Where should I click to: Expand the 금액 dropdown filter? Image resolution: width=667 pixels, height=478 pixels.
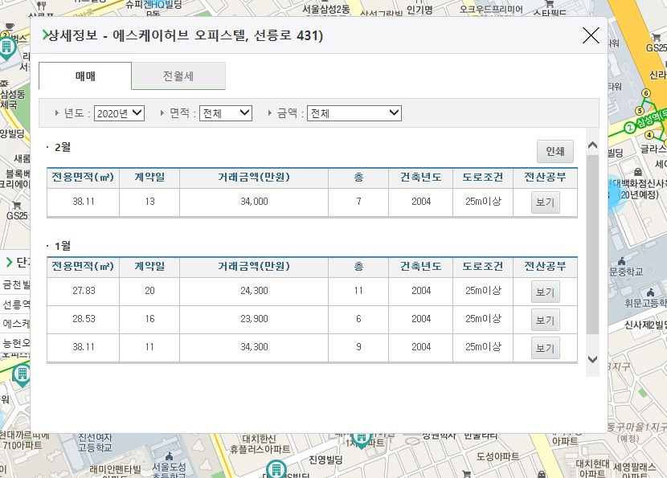coord(354,112)
